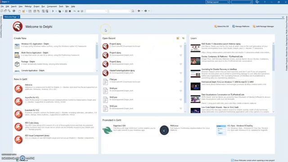Open the first empty toolbar combo box
Screen dimensions: 288x162
tap(97, 11)
